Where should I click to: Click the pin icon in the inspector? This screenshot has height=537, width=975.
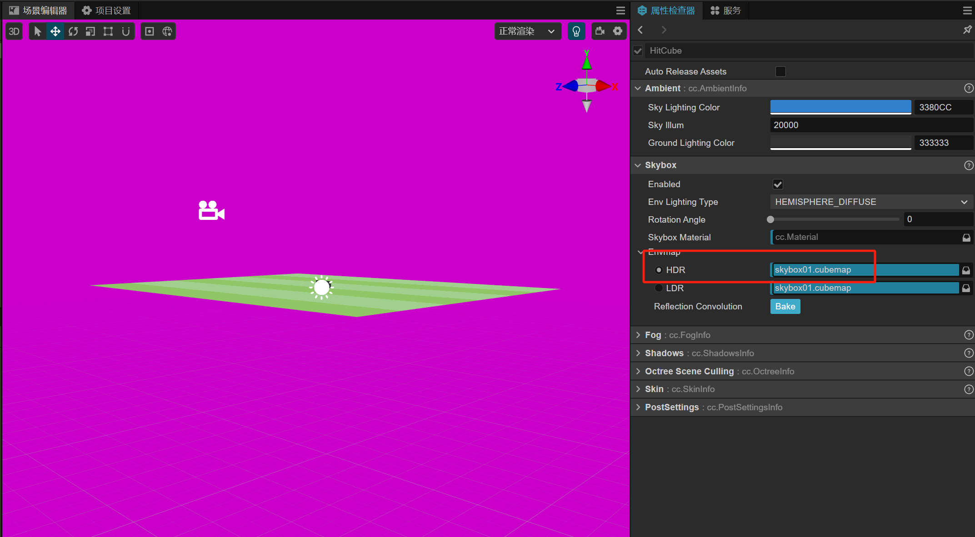point(967,30)
